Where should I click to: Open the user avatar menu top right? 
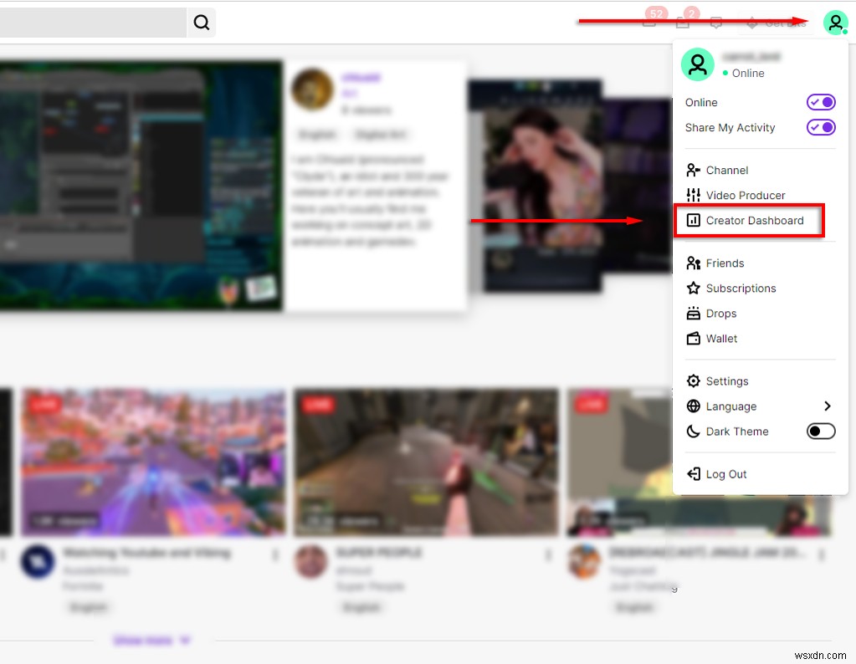click(x=835, y=23)
